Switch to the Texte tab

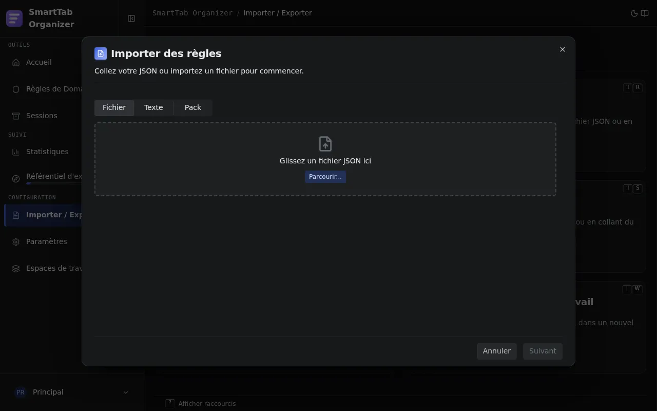(x=153, y=107)
